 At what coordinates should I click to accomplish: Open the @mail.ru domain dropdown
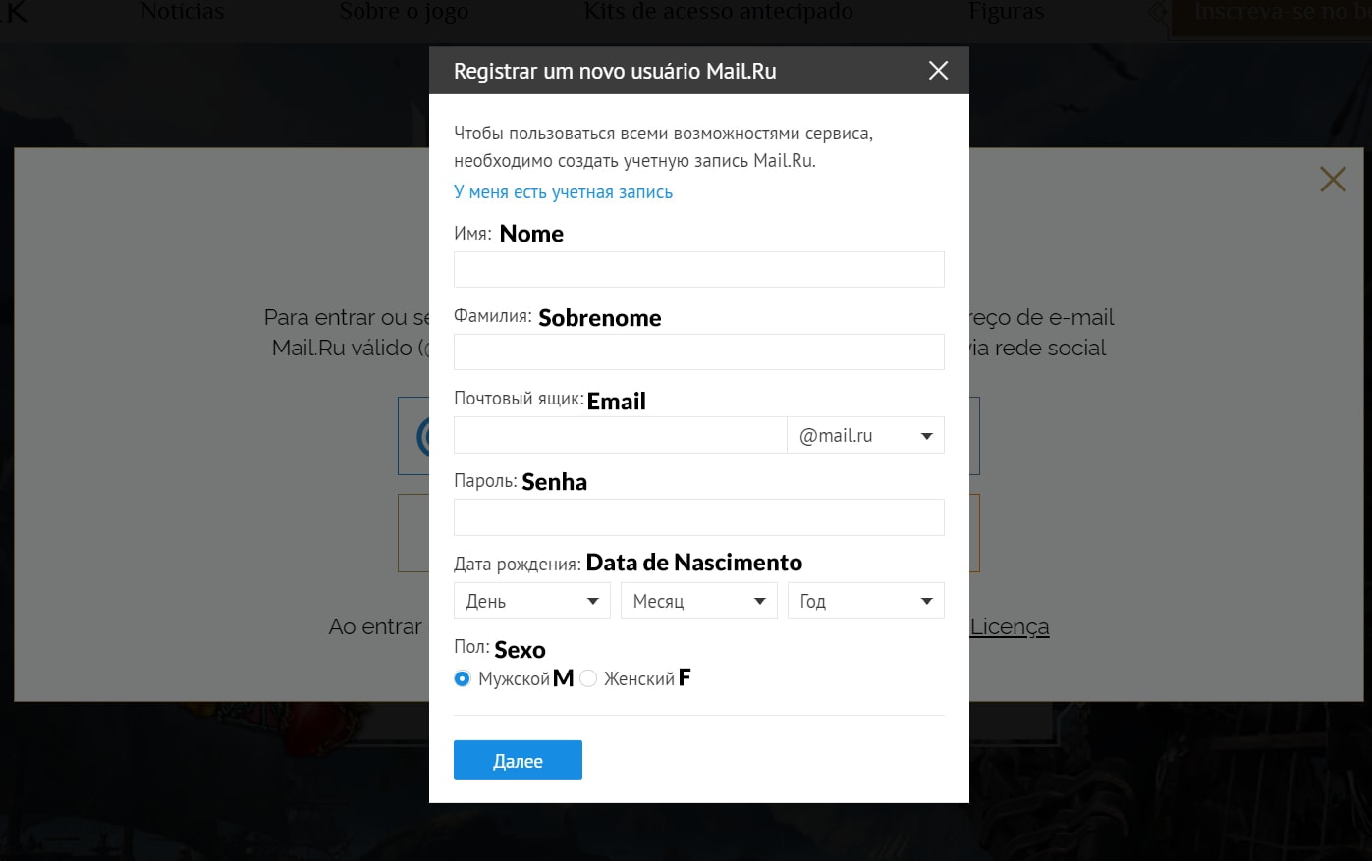[864, 435]
